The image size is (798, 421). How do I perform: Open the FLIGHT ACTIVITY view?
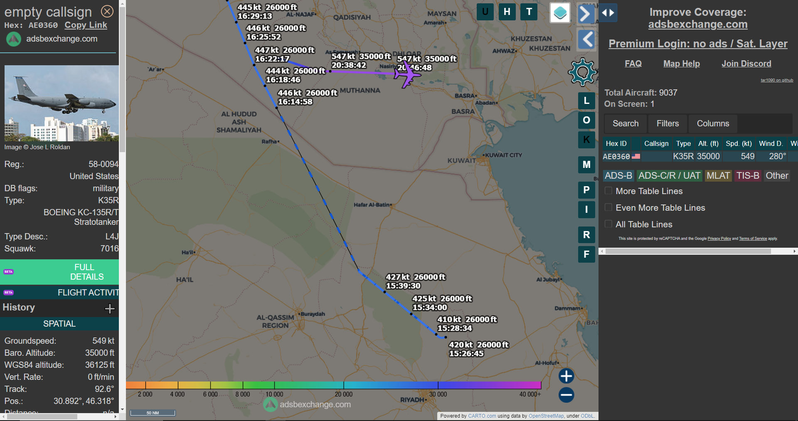(59, 293)
